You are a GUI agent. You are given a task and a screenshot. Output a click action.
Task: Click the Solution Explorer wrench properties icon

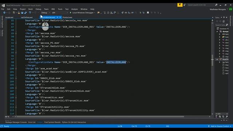point(227,116)
